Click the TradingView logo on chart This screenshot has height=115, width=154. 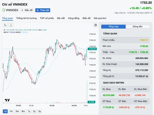(7, 100)
